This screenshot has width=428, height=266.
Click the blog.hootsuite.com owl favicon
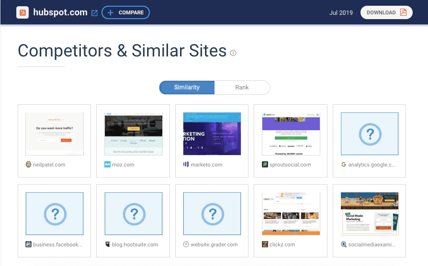107,244
